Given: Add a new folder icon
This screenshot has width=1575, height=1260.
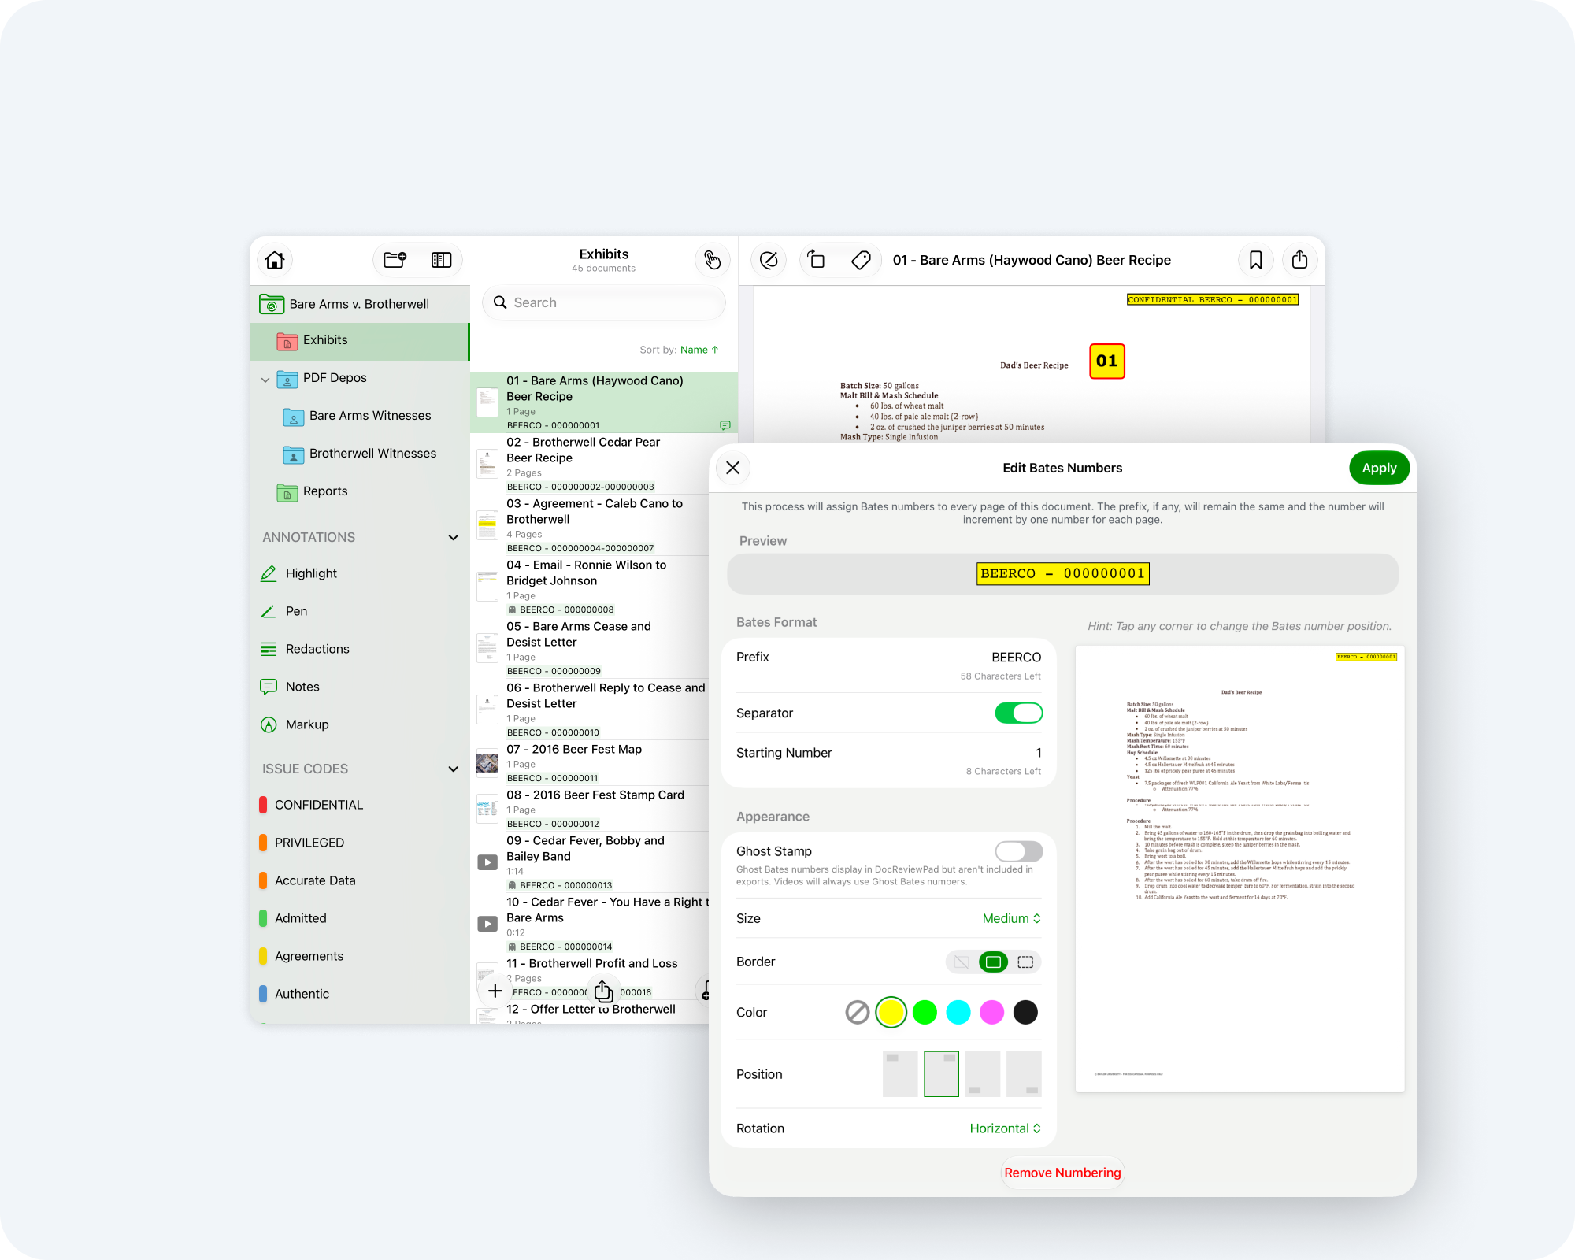Looking at the screenshot, I should [x=395, y=260].
